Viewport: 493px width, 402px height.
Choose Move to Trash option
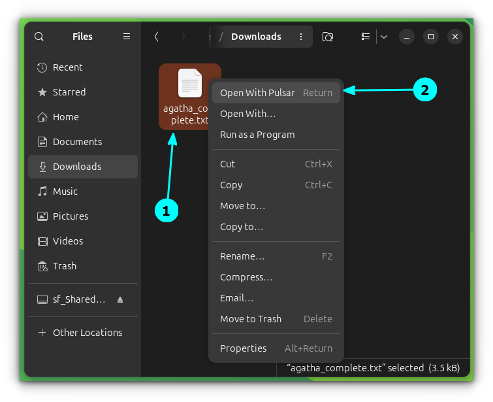[251, 319]
